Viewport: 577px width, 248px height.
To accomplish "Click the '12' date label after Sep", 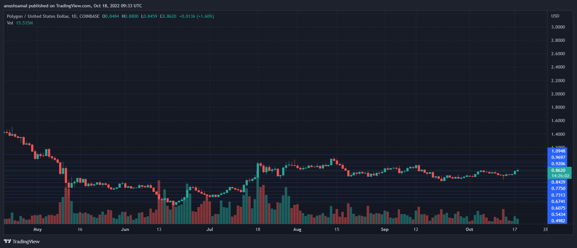I will (x=416, y=229).
